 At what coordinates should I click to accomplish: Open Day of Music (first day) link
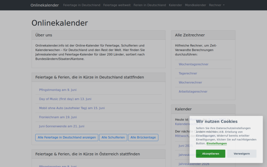coord(65,99)
